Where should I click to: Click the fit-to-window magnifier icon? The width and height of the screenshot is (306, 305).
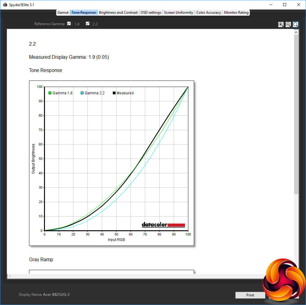[296, 24]
